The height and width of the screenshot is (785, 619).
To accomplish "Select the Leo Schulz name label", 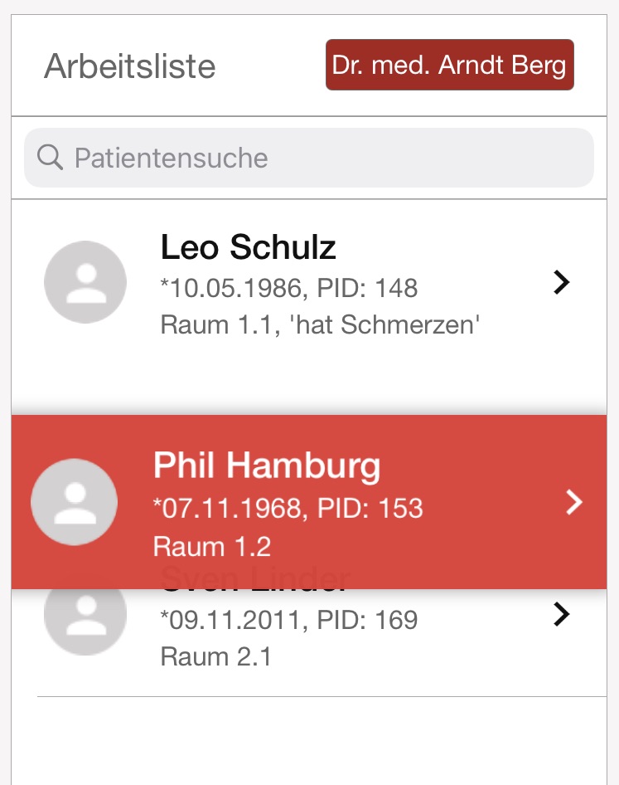I will (248, 246).
